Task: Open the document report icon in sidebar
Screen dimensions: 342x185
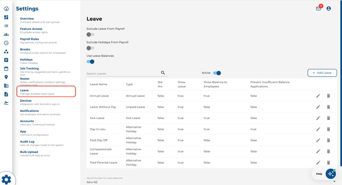Action: click(x=6, y=94)
